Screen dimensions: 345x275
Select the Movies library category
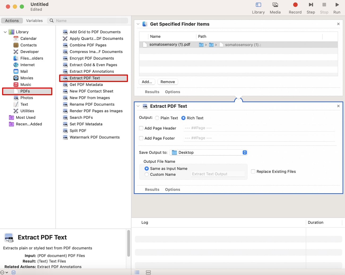pyautogui.click(x=27, y=78)
